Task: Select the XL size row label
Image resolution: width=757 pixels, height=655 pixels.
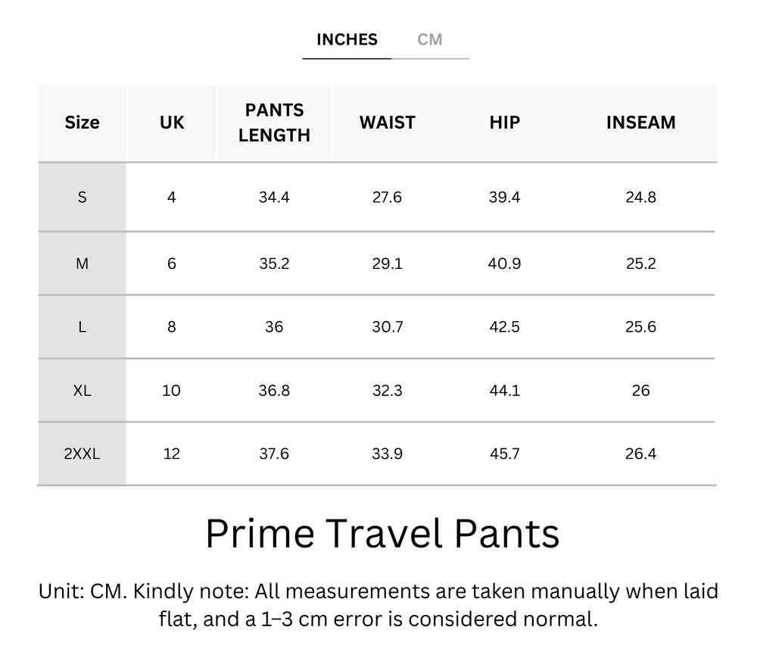Action: tap(82, 390)
